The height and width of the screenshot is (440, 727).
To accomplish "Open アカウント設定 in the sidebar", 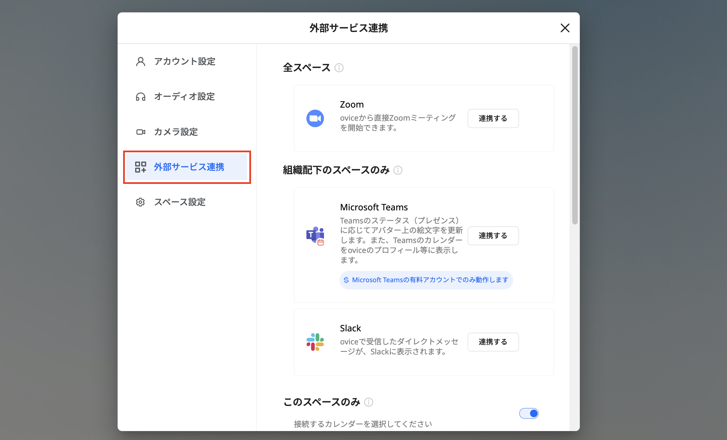I will pos(187,62).
